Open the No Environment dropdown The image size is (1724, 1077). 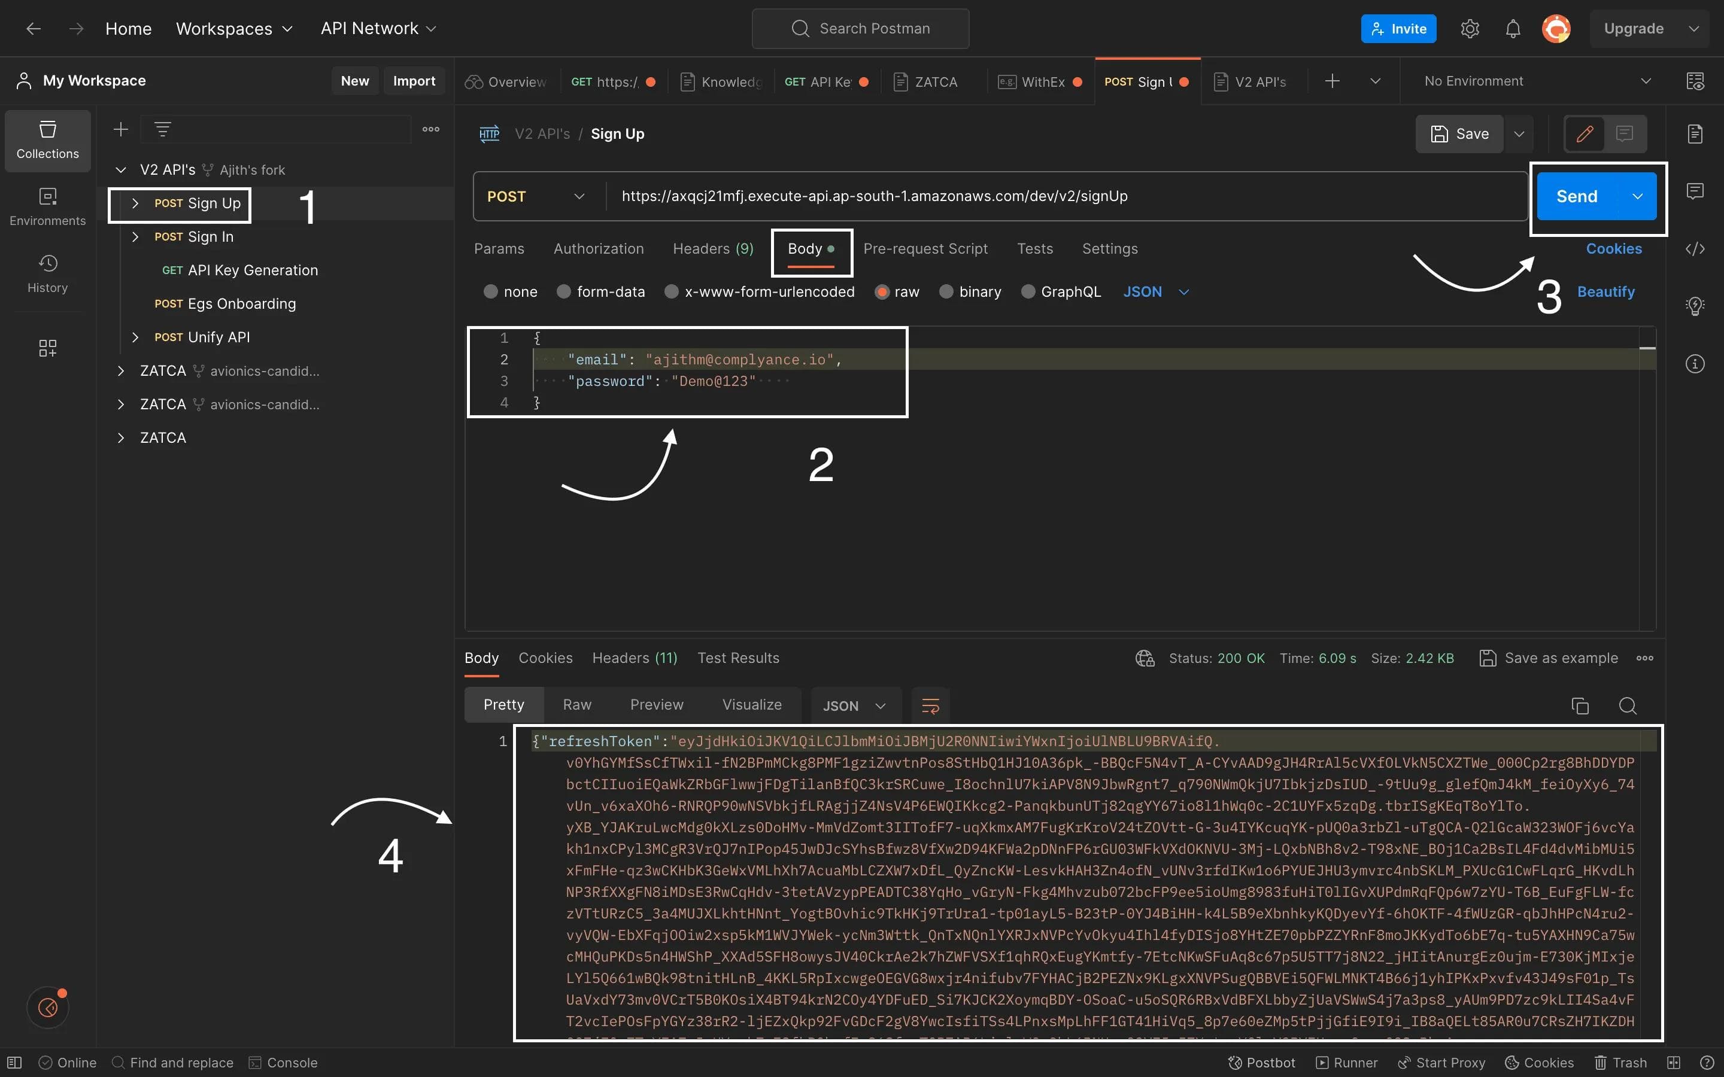[1536, 81]
